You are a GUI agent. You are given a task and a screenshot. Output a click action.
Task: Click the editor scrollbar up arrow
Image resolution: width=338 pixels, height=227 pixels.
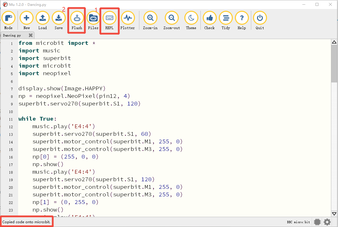coord(334,42)
